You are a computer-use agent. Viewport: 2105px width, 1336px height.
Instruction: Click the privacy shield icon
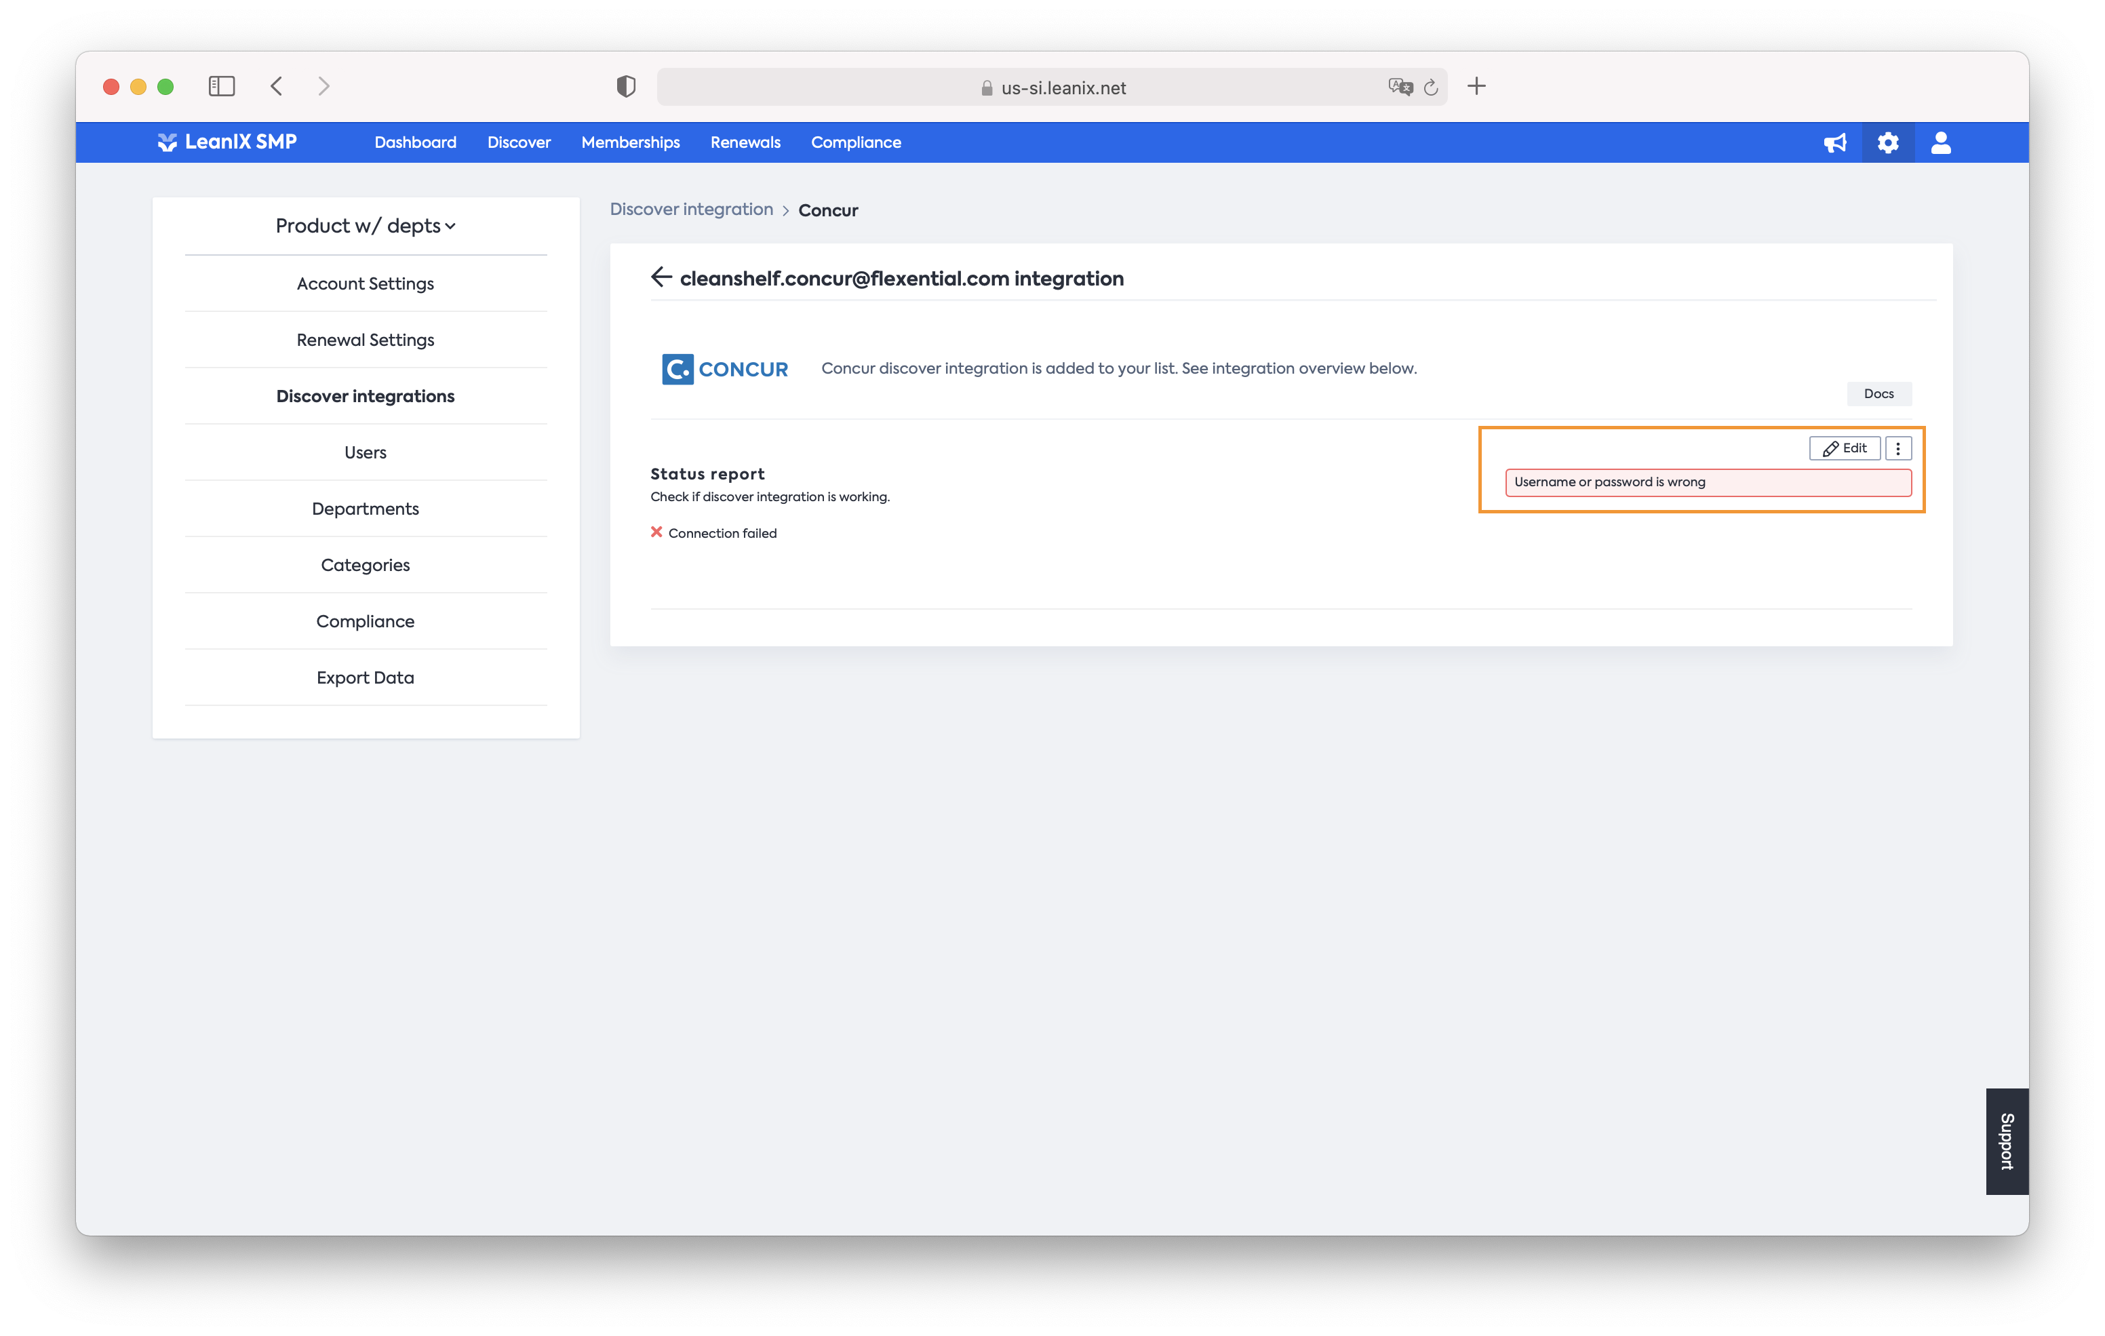coord(626,85)
